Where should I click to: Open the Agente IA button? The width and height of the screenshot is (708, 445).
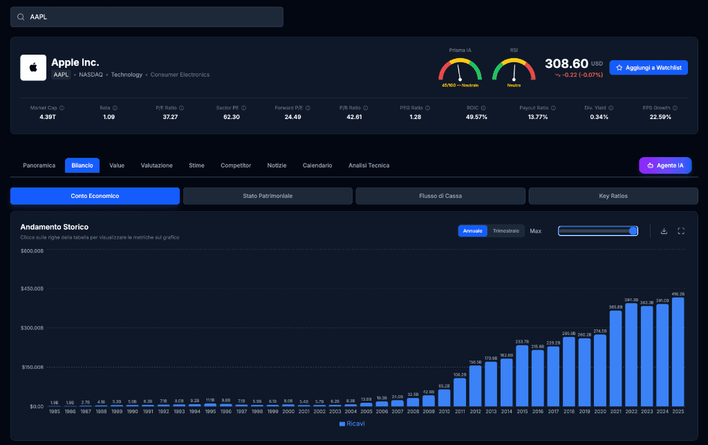pos(665,165)
